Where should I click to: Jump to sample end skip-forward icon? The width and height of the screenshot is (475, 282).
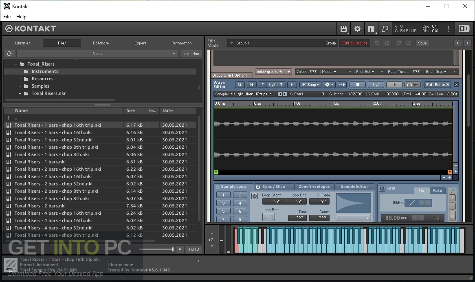click(x=292, y=85)
